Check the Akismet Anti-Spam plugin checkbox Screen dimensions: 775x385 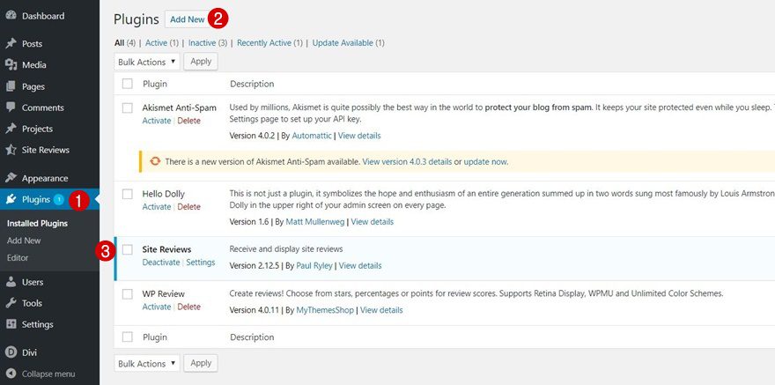128,107
